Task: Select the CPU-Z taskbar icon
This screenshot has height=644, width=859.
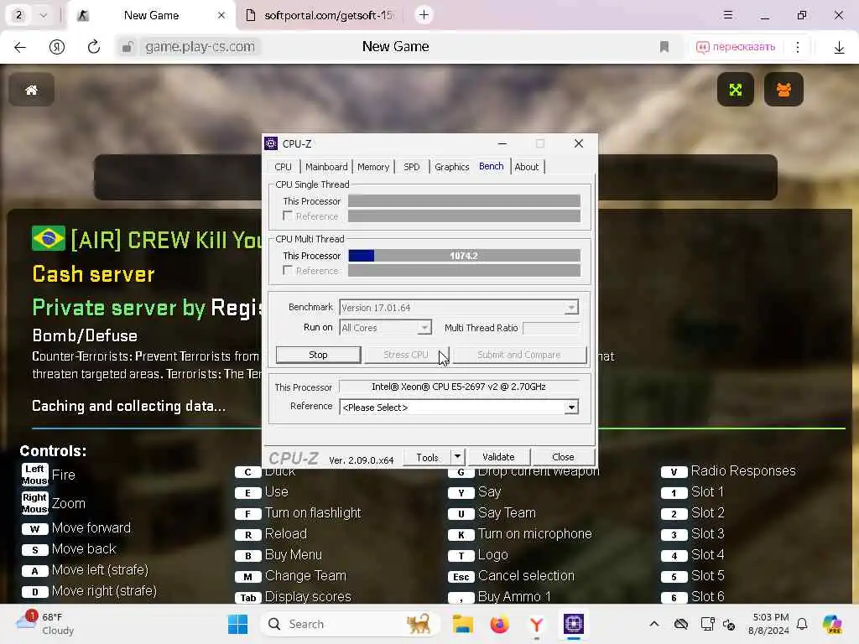Action: click(574, 624)
